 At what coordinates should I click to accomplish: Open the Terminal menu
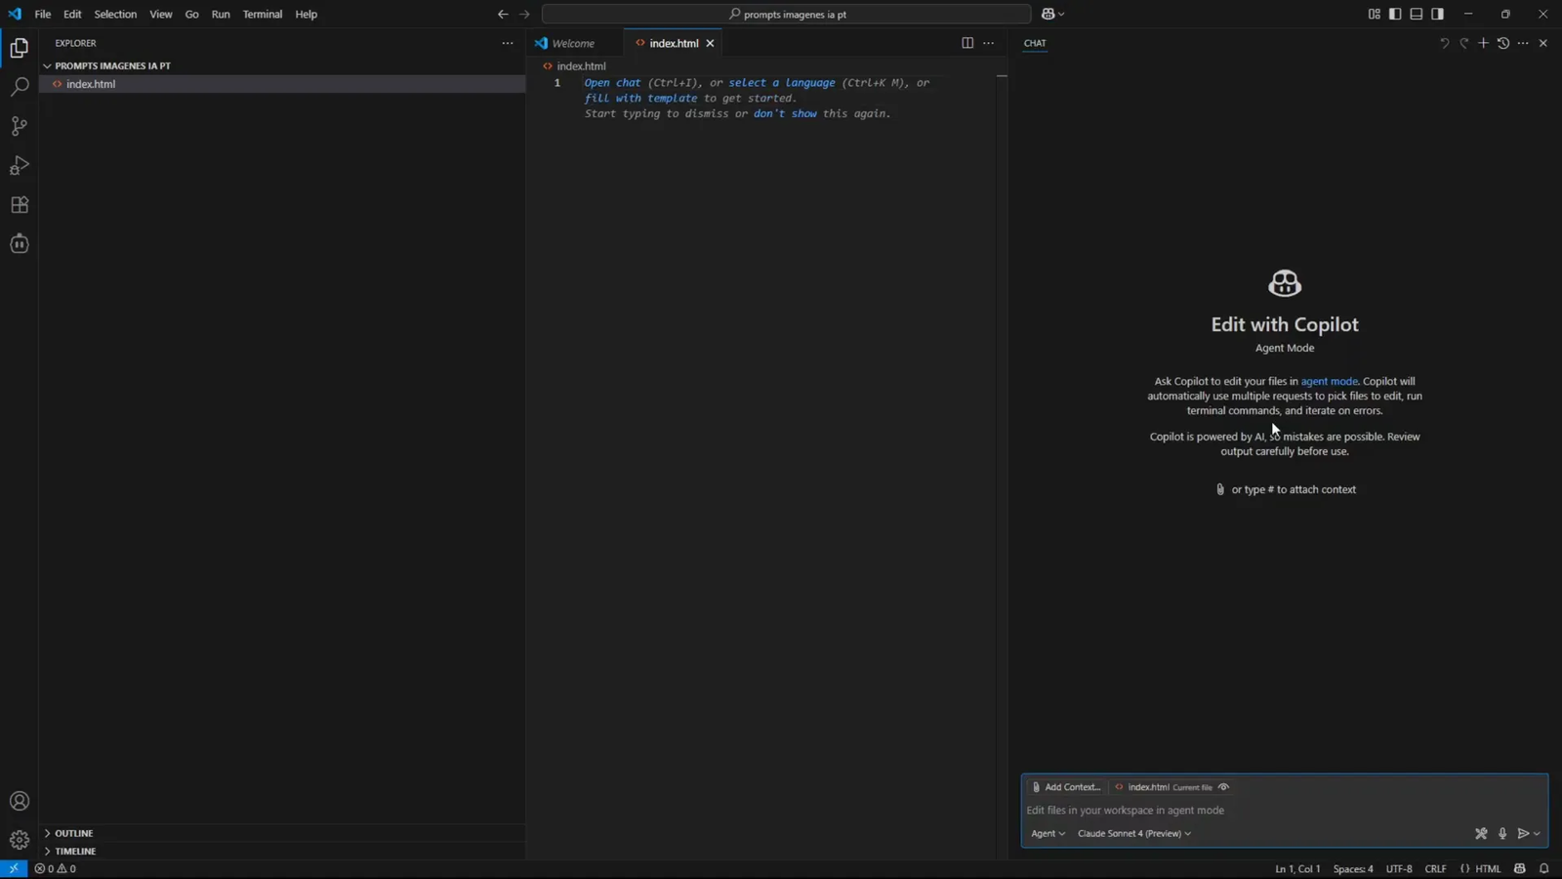262,14
